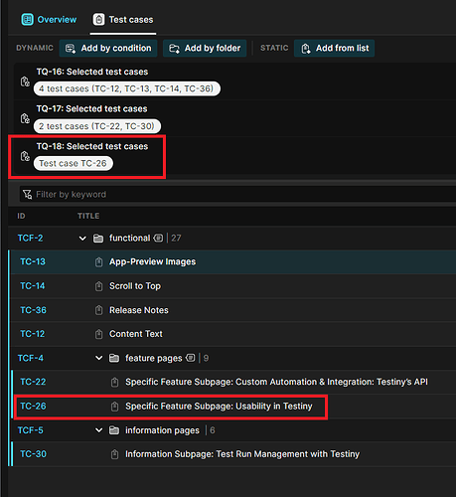Collapse the information pages folder chevron
The image size is (456, 497).
point(98,430)
